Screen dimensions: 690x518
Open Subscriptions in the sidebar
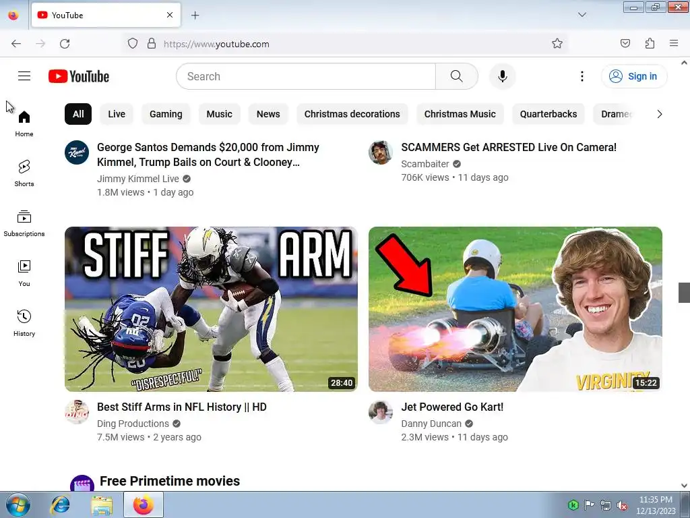24,223
